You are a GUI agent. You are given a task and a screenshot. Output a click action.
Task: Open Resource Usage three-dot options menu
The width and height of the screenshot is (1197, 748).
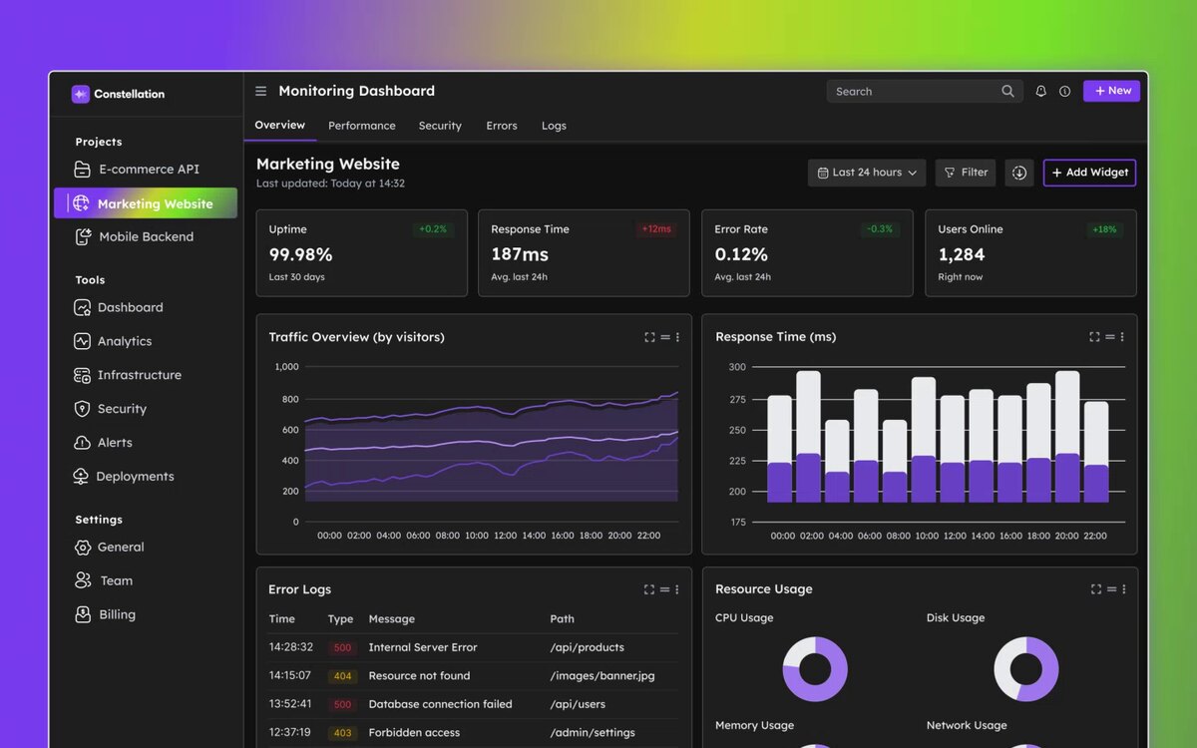pyautogui.click(x=1123, y=589)
